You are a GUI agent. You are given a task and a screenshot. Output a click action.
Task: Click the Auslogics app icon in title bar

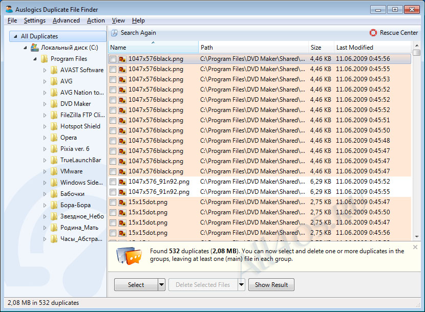(9, 9)
